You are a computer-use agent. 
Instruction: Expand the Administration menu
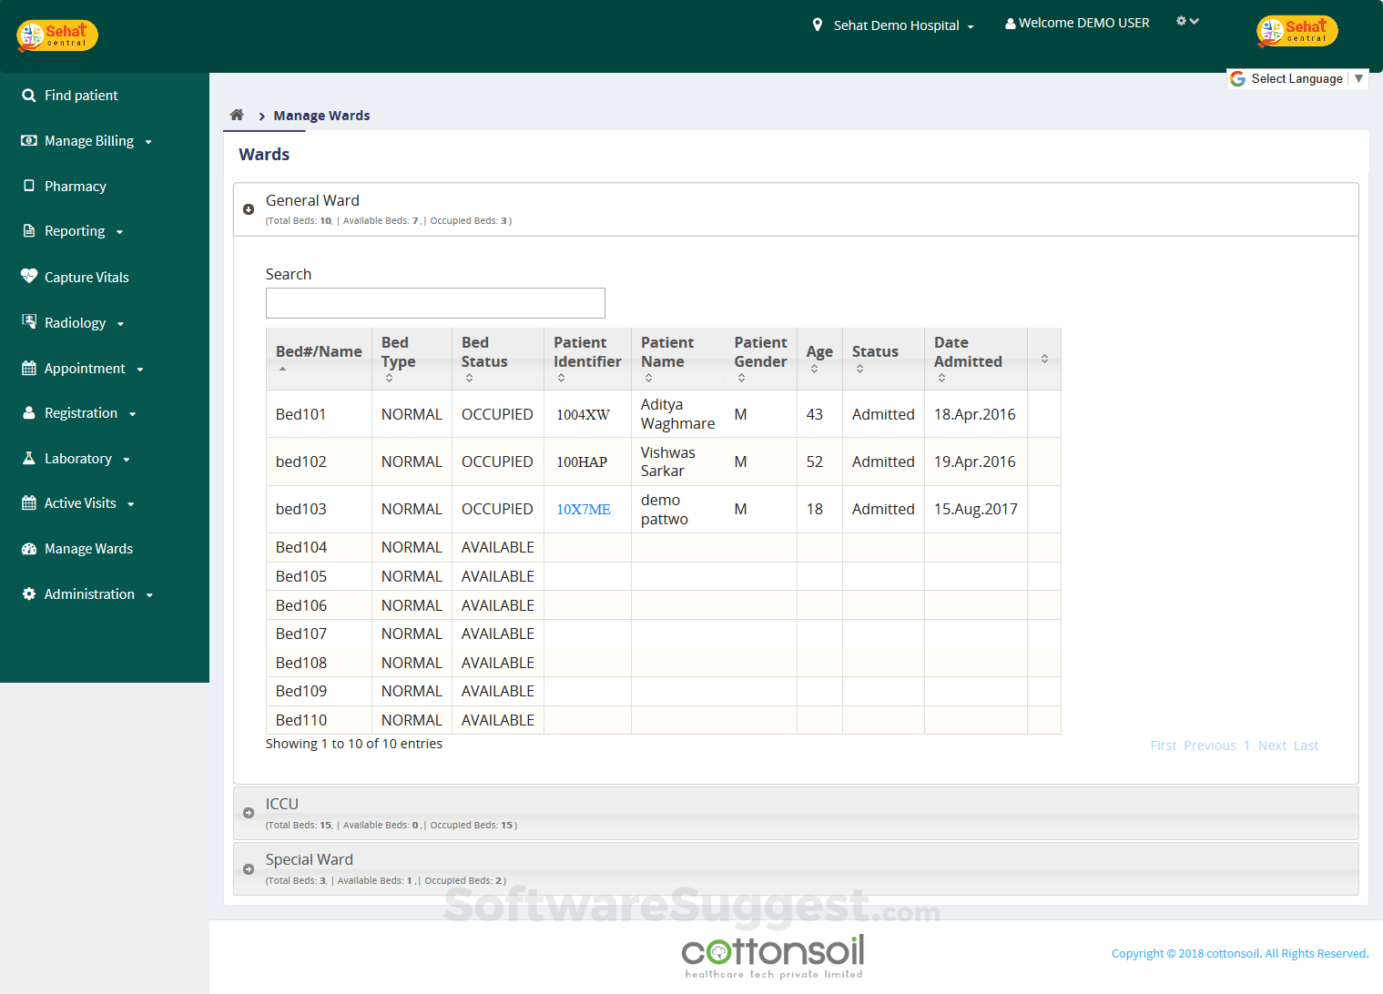[88, 594]
